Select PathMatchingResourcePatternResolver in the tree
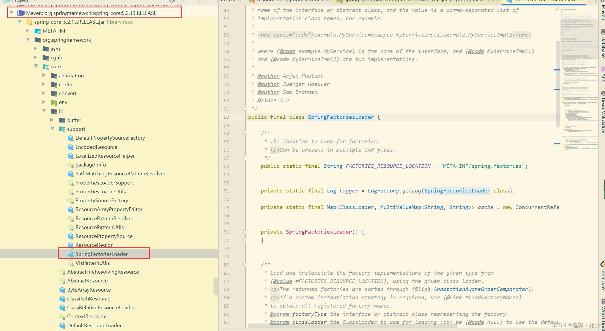Image resolution: width=605 pixels, height=331 pixels. point(120,174)
